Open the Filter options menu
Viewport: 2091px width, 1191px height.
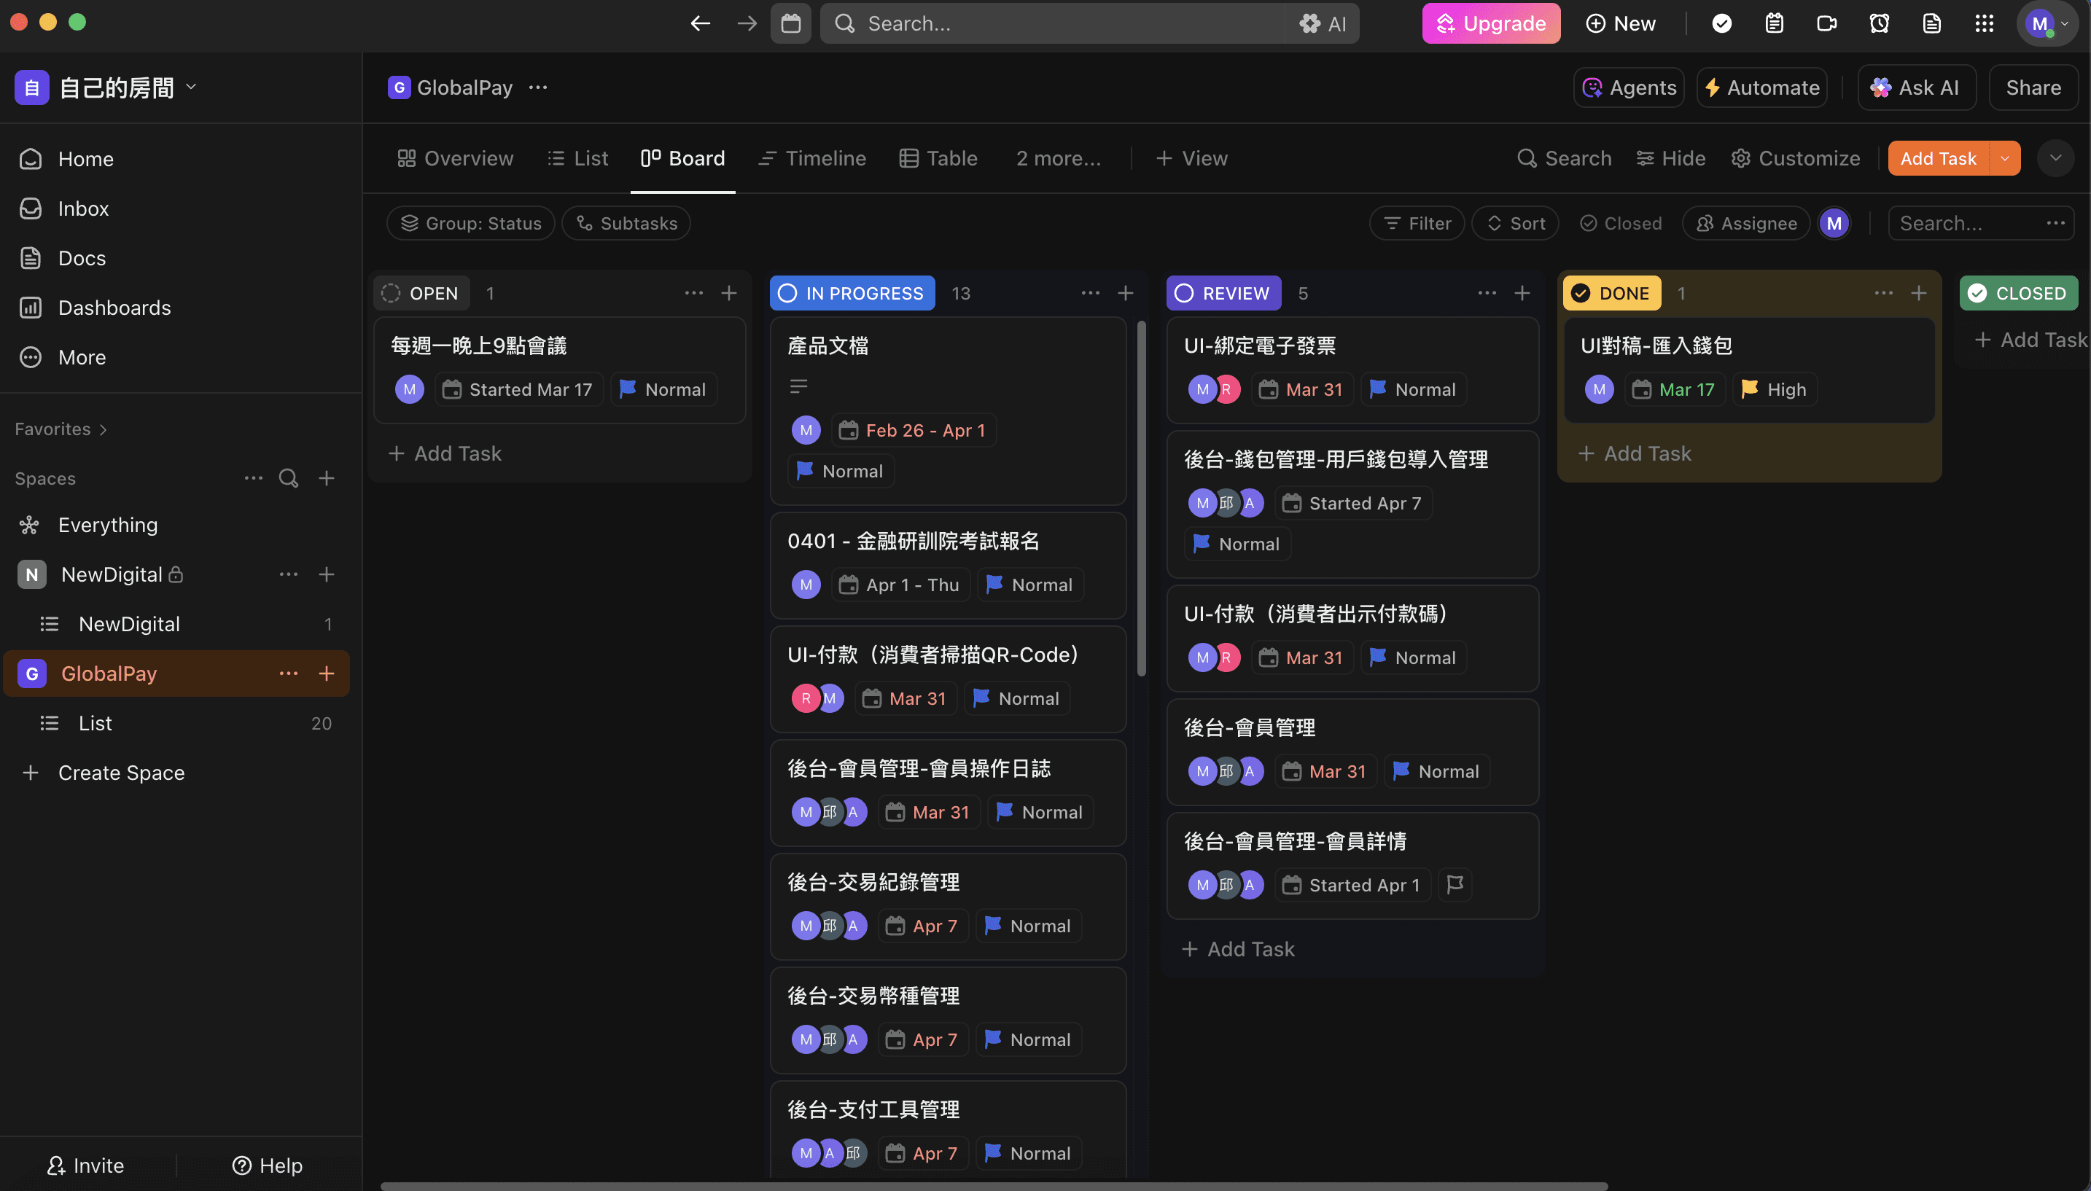(x=1417, y=223)
